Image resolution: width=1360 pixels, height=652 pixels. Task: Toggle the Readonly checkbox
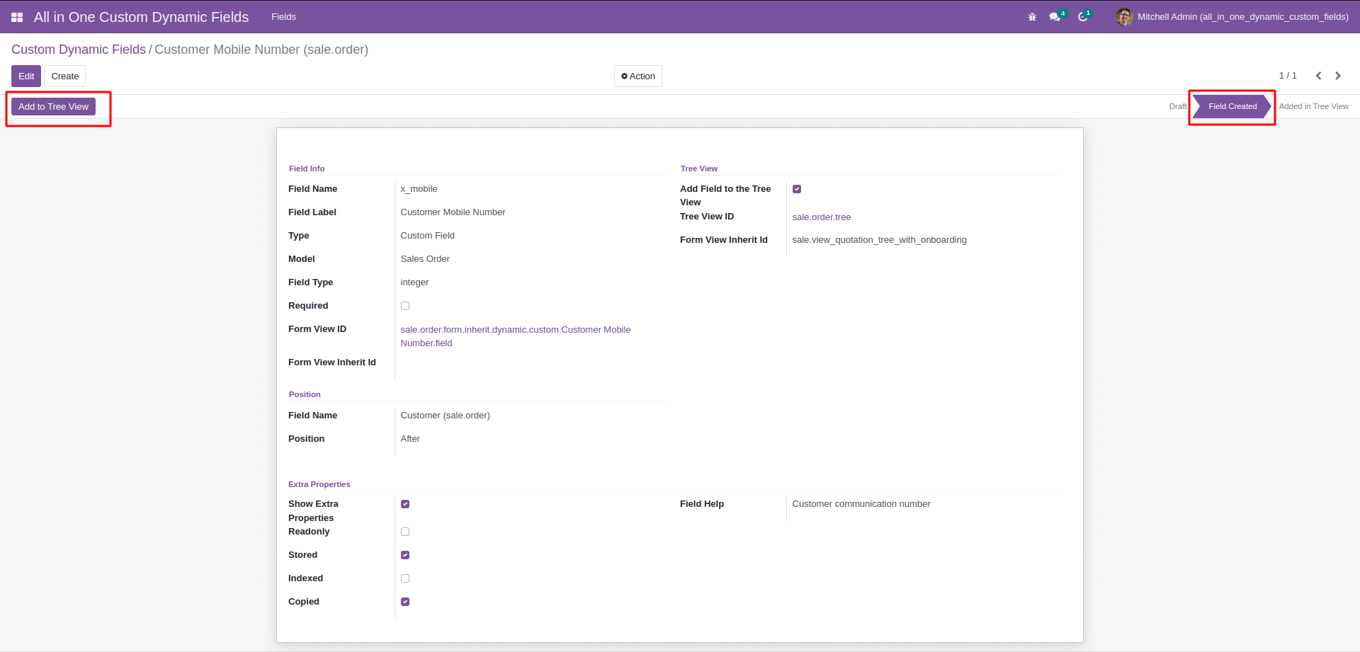405,532
